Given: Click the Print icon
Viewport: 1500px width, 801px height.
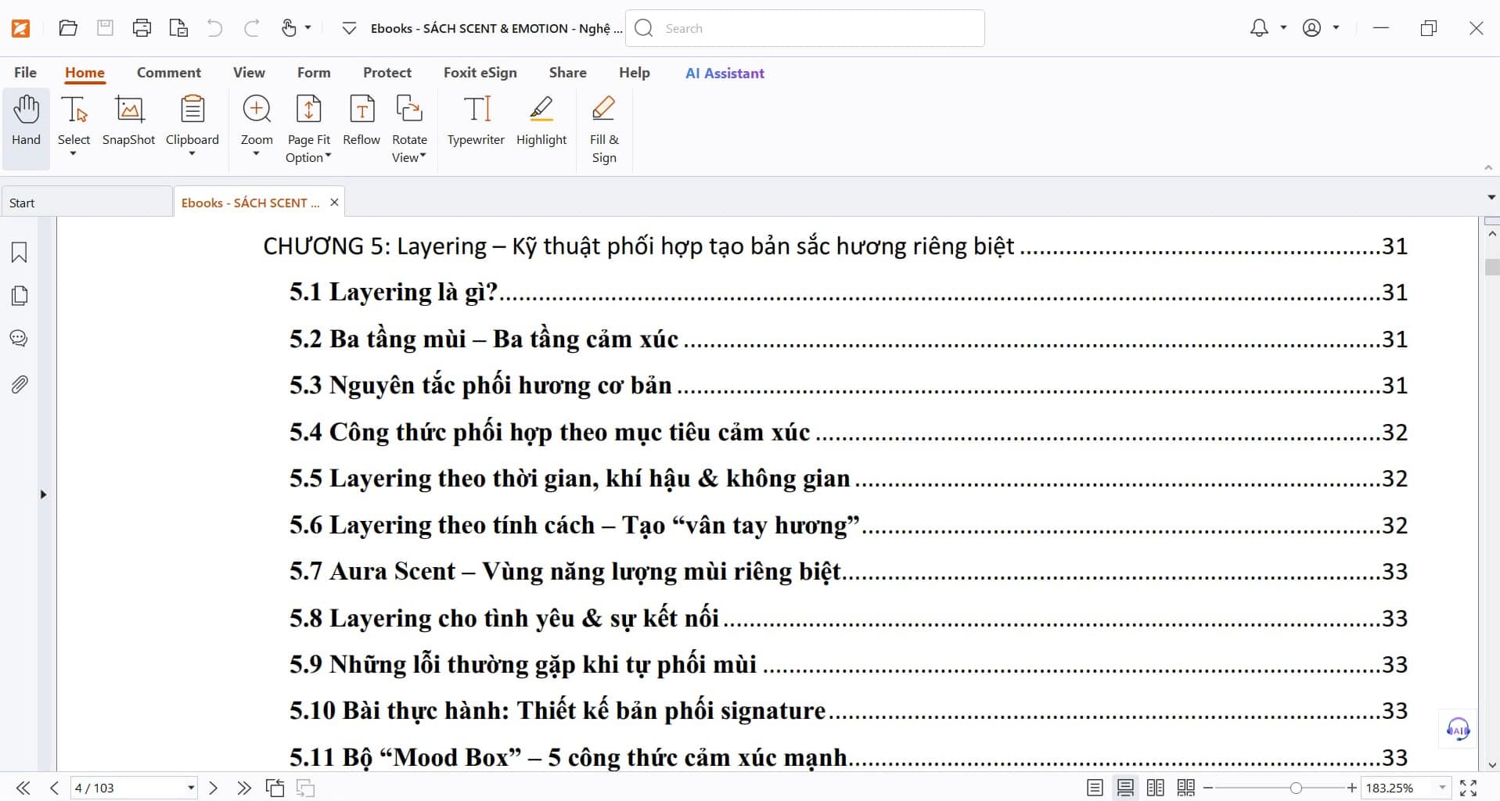Looking at the screenshot, I should pos(142,28).
